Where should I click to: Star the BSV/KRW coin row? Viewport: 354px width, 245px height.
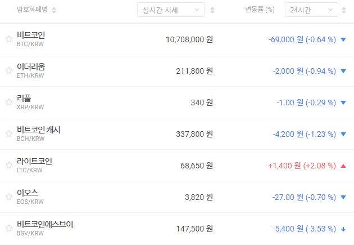(x=8, y=229)
